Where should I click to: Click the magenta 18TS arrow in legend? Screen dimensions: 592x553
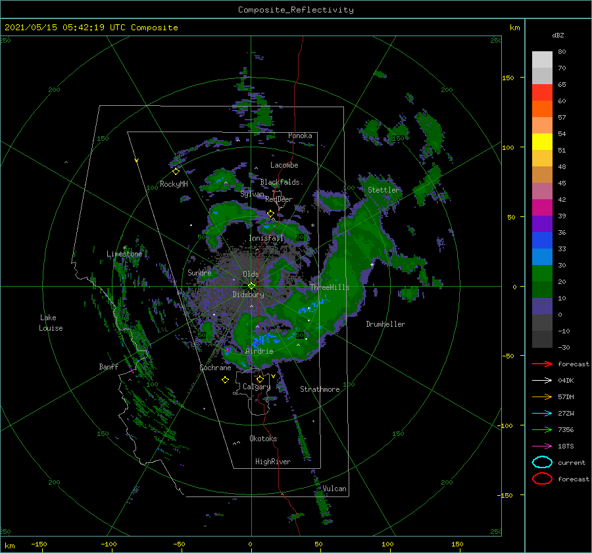(542, 446)
